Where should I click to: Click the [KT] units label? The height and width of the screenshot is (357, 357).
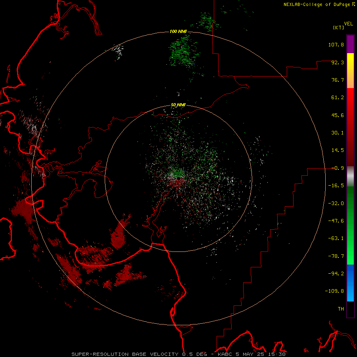pos(339,27)
